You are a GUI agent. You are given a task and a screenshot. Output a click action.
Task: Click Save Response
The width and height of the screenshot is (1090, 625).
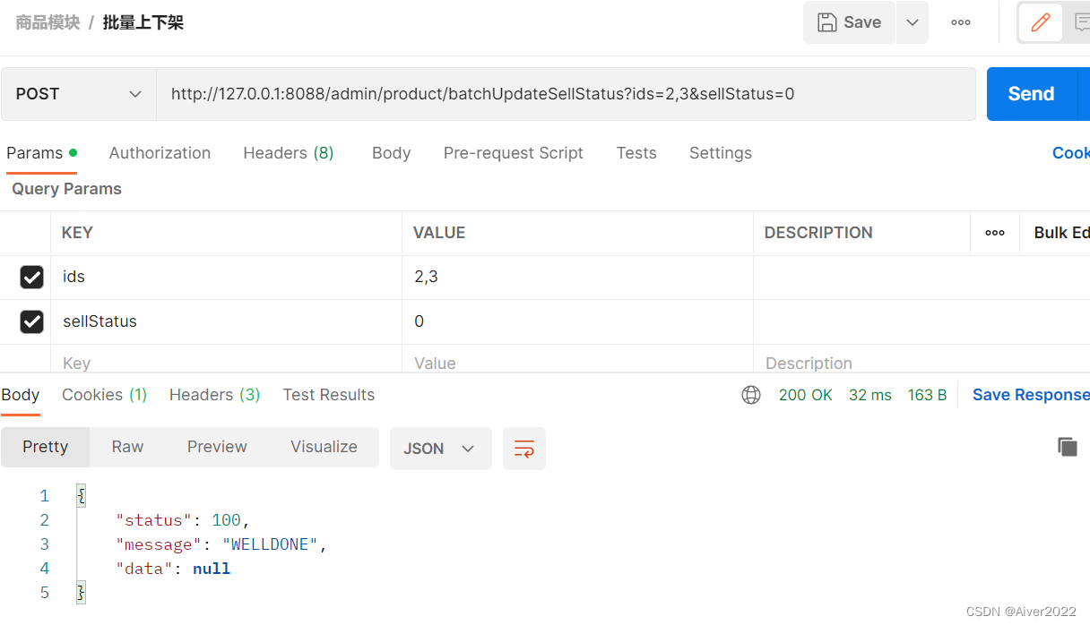coord(1031,395)
